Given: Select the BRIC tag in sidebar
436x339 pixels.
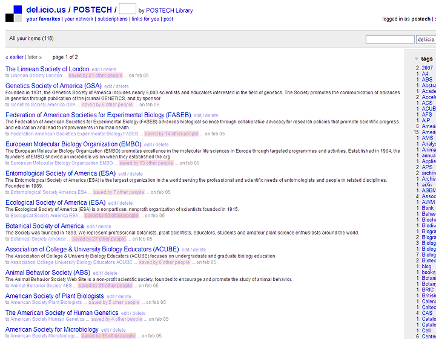Looking at the screenshot, I should (x=428, y=289).
